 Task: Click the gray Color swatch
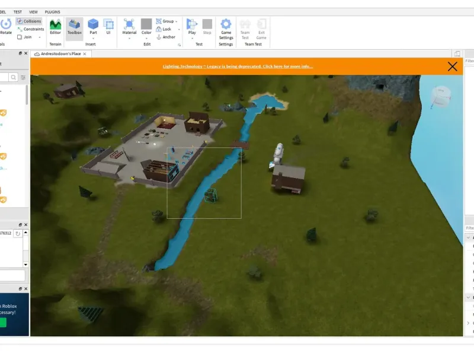(146, 24)
